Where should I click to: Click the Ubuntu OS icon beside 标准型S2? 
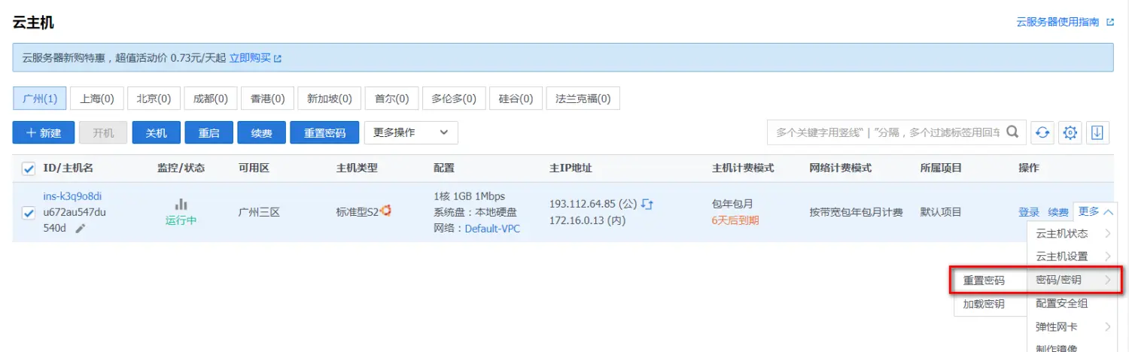385,211
